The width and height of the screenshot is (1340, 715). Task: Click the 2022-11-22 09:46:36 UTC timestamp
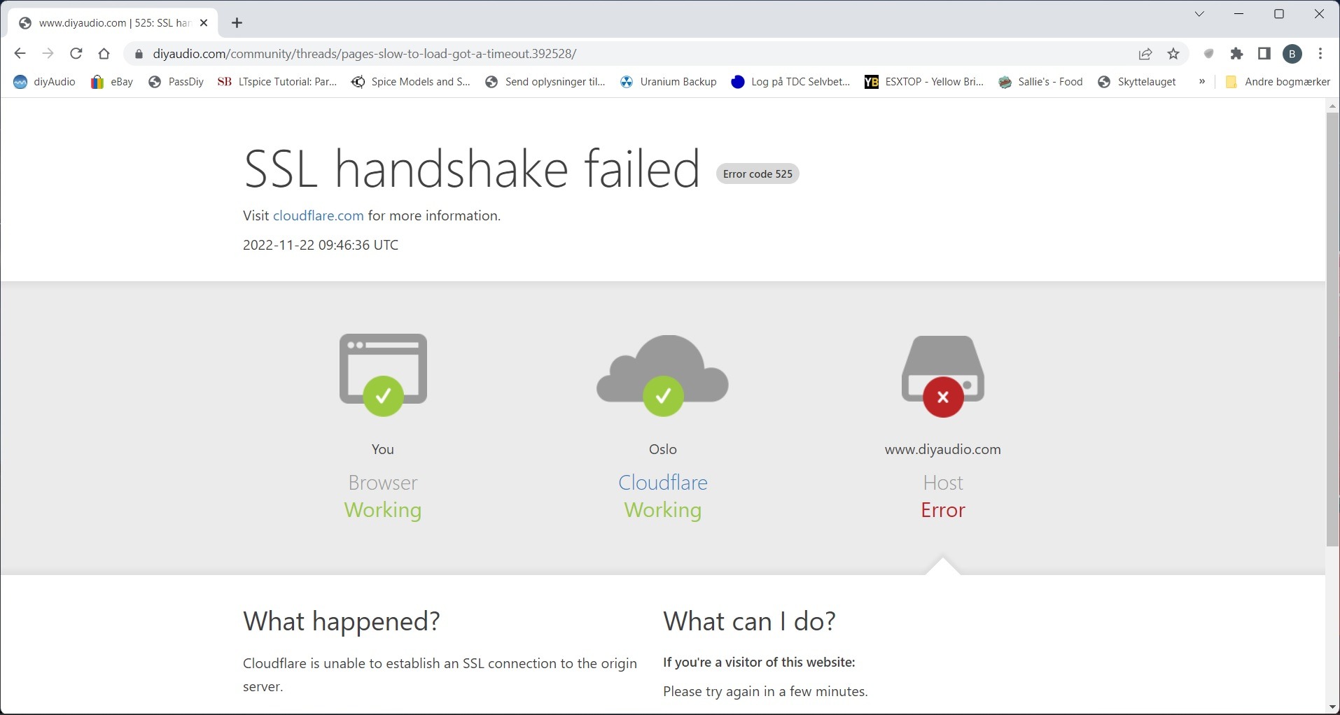coord(321,245)
